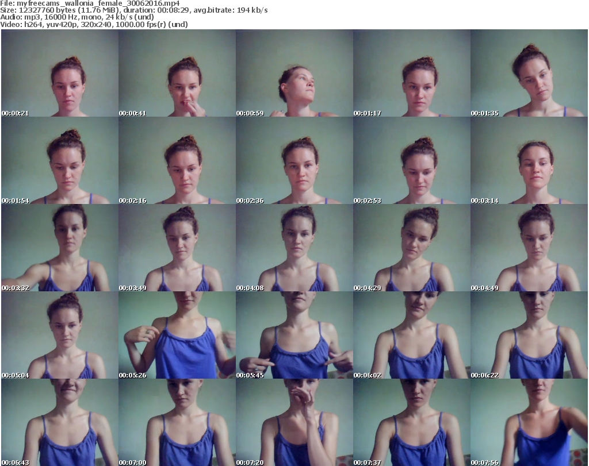Click the 00:01:35 thumbnail
The image size is (589, 466).
click(529, 73)
